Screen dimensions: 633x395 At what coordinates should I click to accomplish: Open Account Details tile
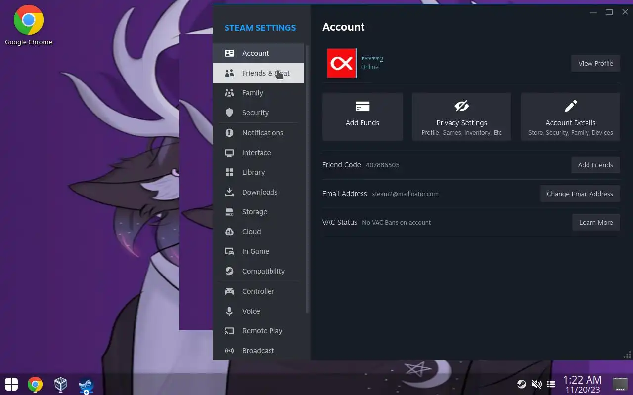point(571,117)
